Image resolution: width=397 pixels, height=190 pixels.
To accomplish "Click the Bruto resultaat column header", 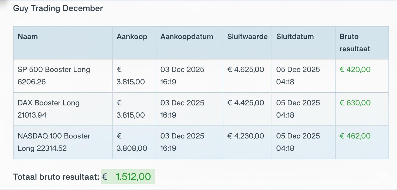I will 355,43.
